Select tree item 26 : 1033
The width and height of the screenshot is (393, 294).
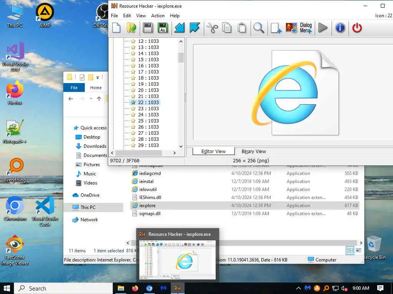click(x=149, y=127)
